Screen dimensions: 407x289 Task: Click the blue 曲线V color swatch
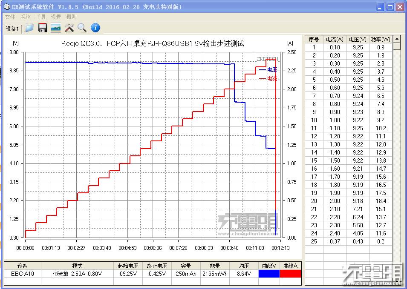click(269, 274)
